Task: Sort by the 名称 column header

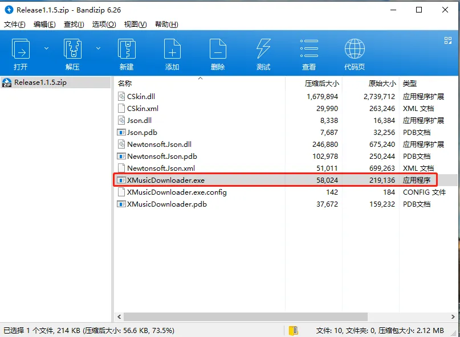Action: click(x=125, y=84)
